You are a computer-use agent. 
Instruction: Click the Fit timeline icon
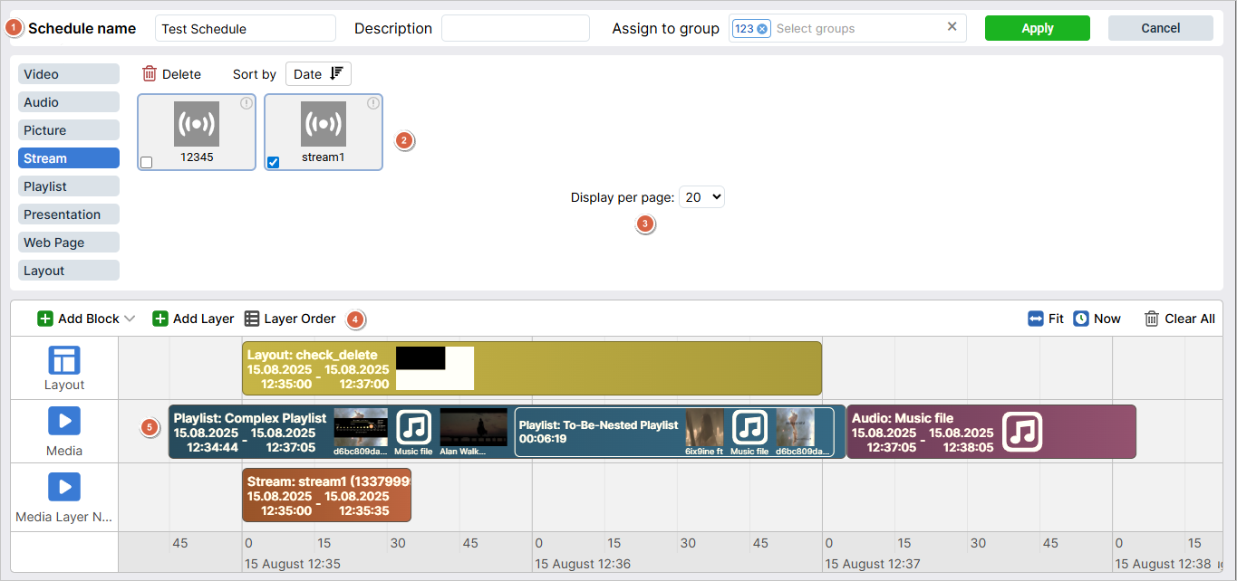pyautogui.click(x=1036, y=319)
